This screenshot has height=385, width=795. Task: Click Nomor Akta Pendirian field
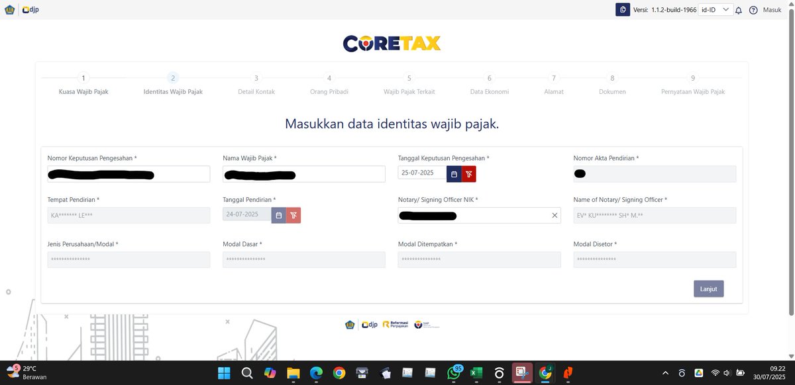[655, 174]
